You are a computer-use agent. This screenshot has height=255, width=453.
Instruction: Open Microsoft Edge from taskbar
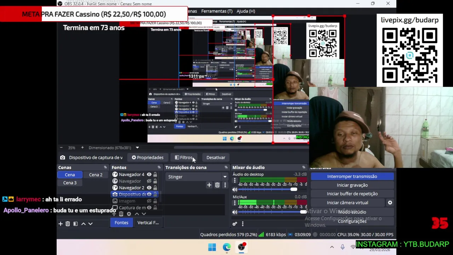click(226, 247)
